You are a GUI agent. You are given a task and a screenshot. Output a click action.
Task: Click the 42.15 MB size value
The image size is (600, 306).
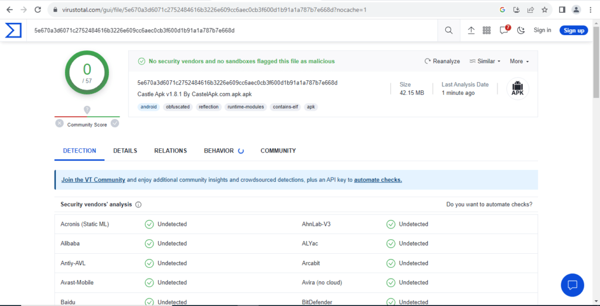(x=412, y=93)
